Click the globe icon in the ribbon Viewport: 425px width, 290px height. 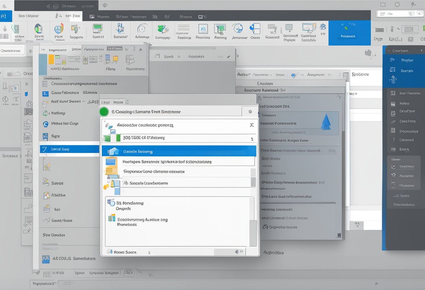(x=238, y=29)
